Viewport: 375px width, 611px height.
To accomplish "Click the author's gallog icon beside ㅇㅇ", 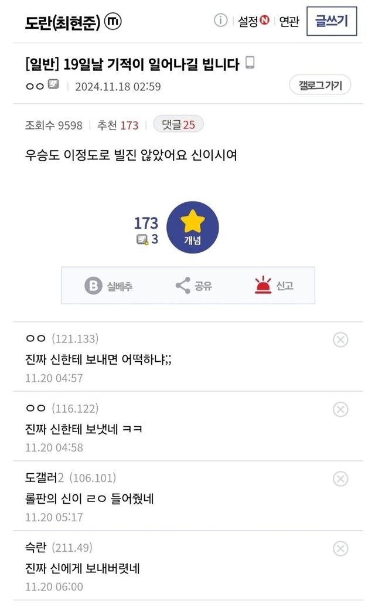I will 53,85.
